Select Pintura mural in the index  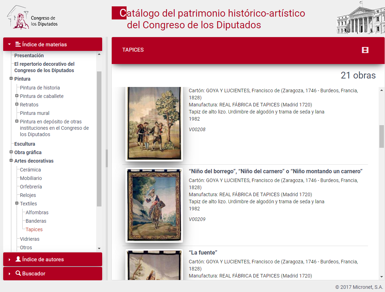click(x=35, y=113)
